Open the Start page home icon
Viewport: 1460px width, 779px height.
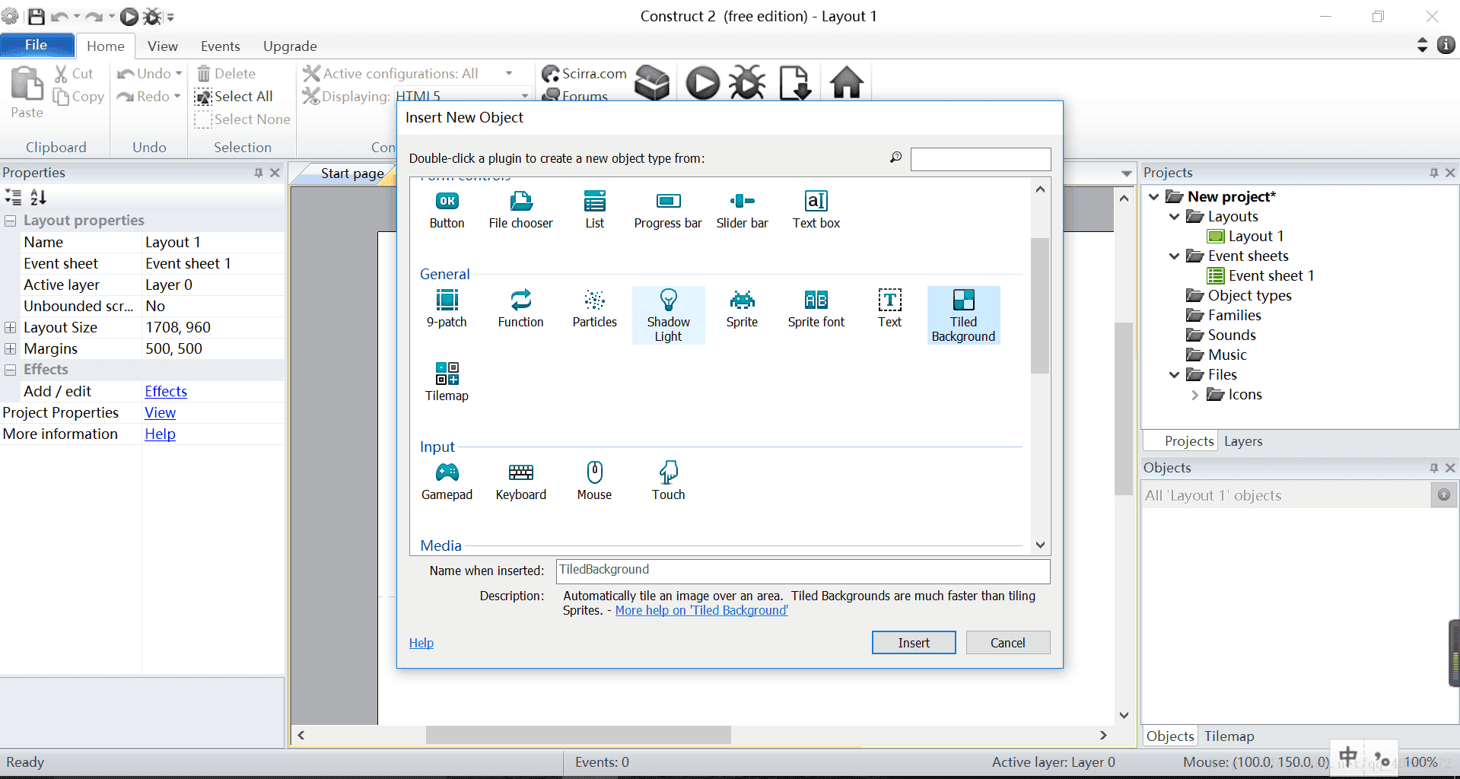846,83
